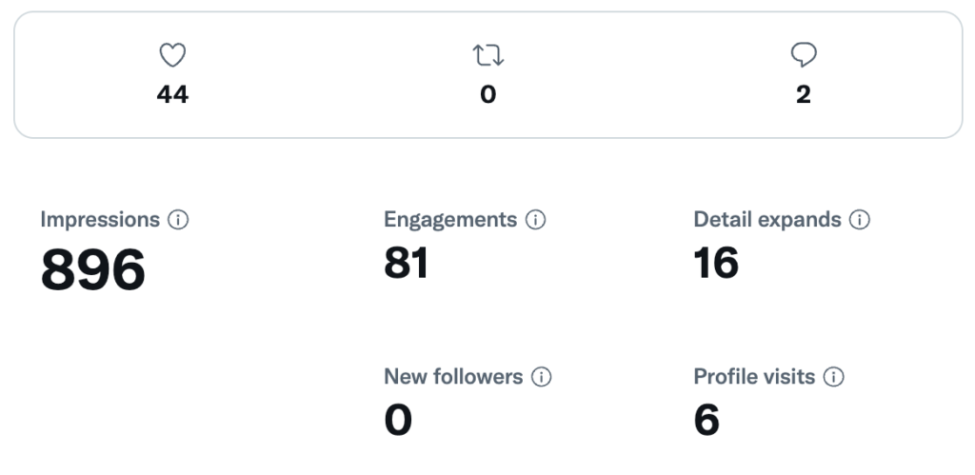Click the 16 detail expands number

(x=716, y=263)
